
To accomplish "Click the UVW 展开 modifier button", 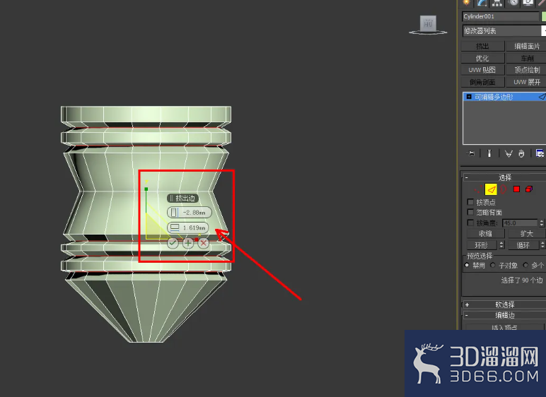I will [526, 82].
